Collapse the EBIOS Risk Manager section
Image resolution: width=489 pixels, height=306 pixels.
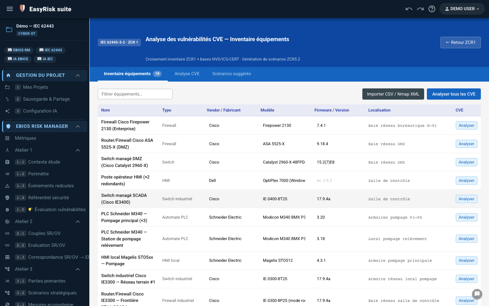coord(78,126)
